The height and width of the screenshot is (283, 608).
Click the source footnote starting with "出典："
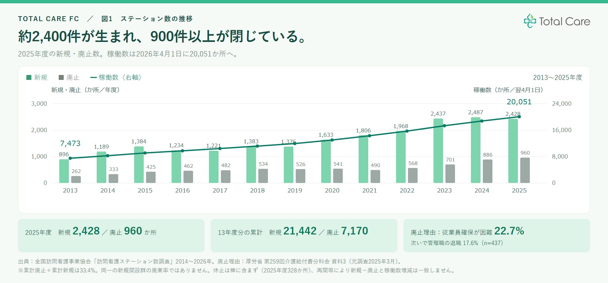pyautogui.click(x=211, y=262)
